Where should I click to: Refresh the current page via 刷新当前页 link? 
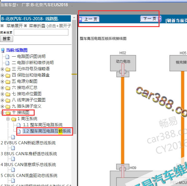(x=176, y=21)
